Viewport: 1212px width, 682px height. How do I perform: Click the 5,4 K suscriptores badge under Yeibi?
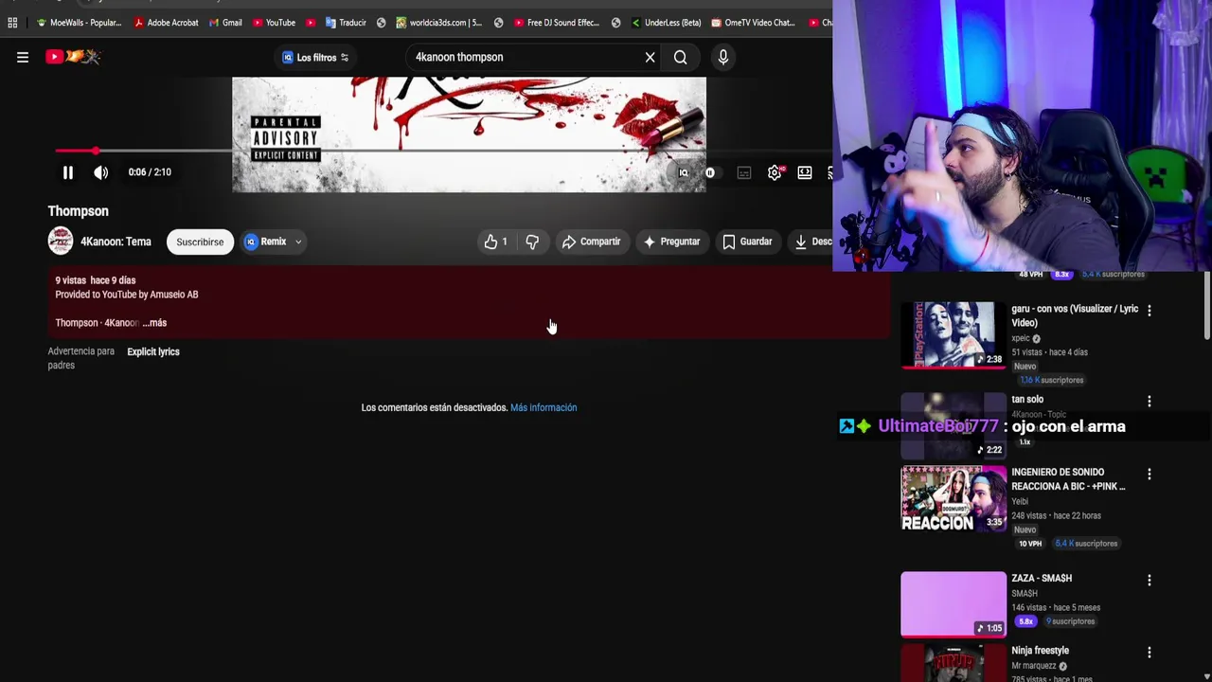pos(1086,544)
